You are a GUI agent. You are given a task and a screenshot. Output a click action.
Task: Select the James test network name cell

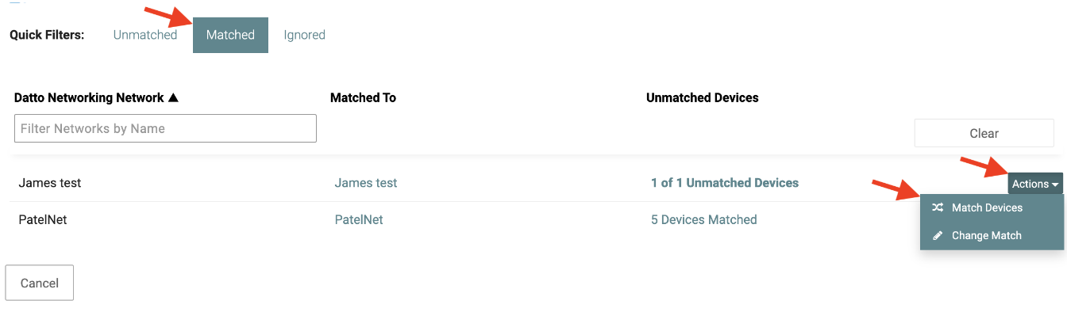click(50, 183)
